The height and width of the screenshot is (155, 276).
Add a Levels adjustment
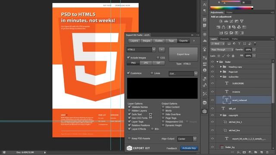click(226, 21)
